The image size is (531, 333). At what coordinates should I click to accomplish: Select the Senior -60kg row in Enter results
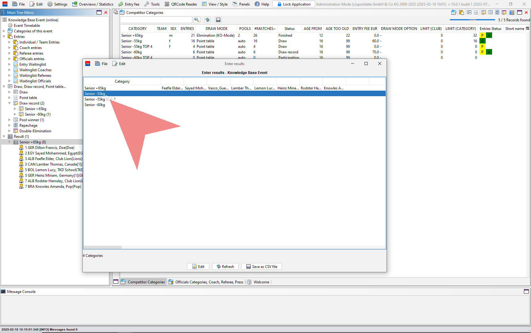tap(95, 105)
